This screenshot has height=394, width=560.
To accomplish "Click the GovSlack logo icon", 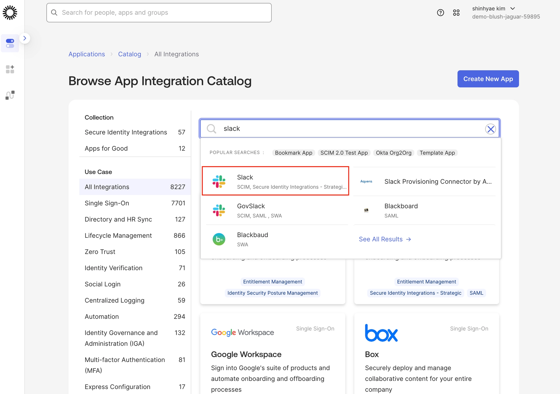I will tap(219, 210).
